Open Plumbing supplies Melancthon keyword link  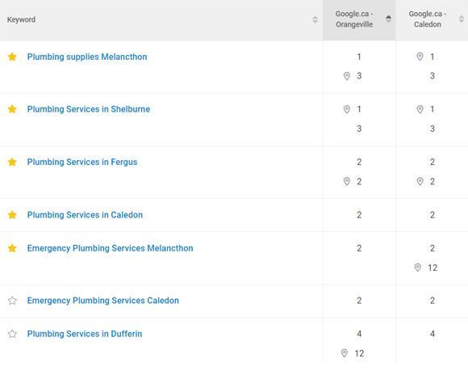point(87,57)
